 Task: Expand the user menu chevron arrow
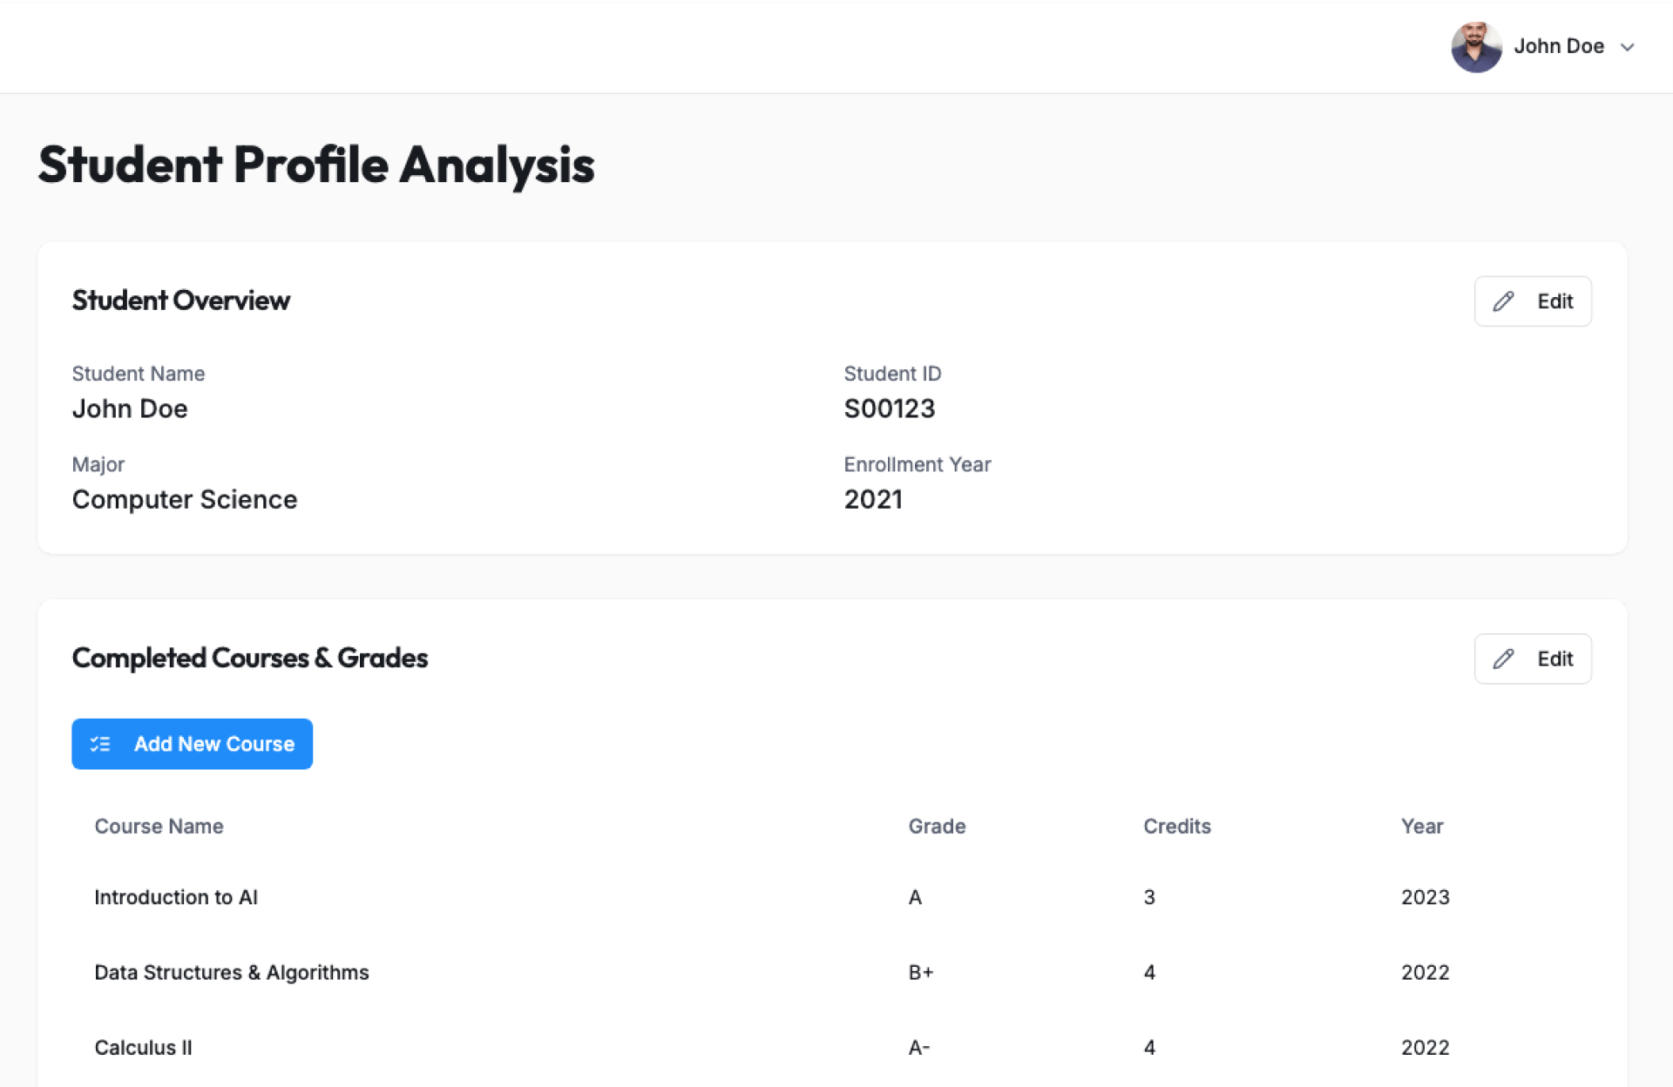pyautogui.click(x=1627, y=48)
